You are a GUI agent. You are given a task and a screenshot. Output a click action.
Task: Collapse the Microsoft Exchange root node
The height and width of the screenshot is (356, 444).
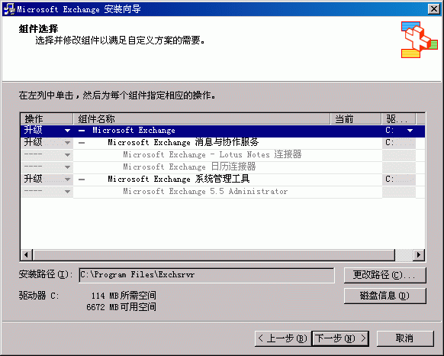pos(82,131)
